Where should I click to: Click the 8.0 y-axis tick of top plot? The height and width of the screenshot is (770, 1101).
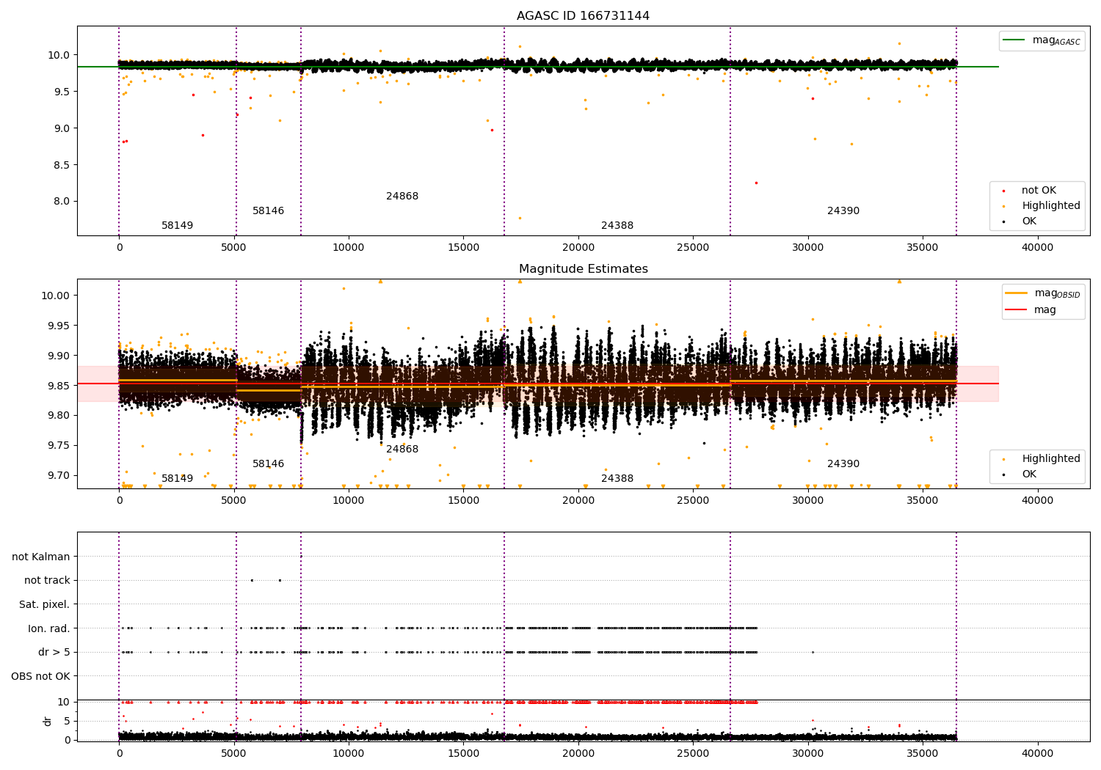(x=62, y=202)
